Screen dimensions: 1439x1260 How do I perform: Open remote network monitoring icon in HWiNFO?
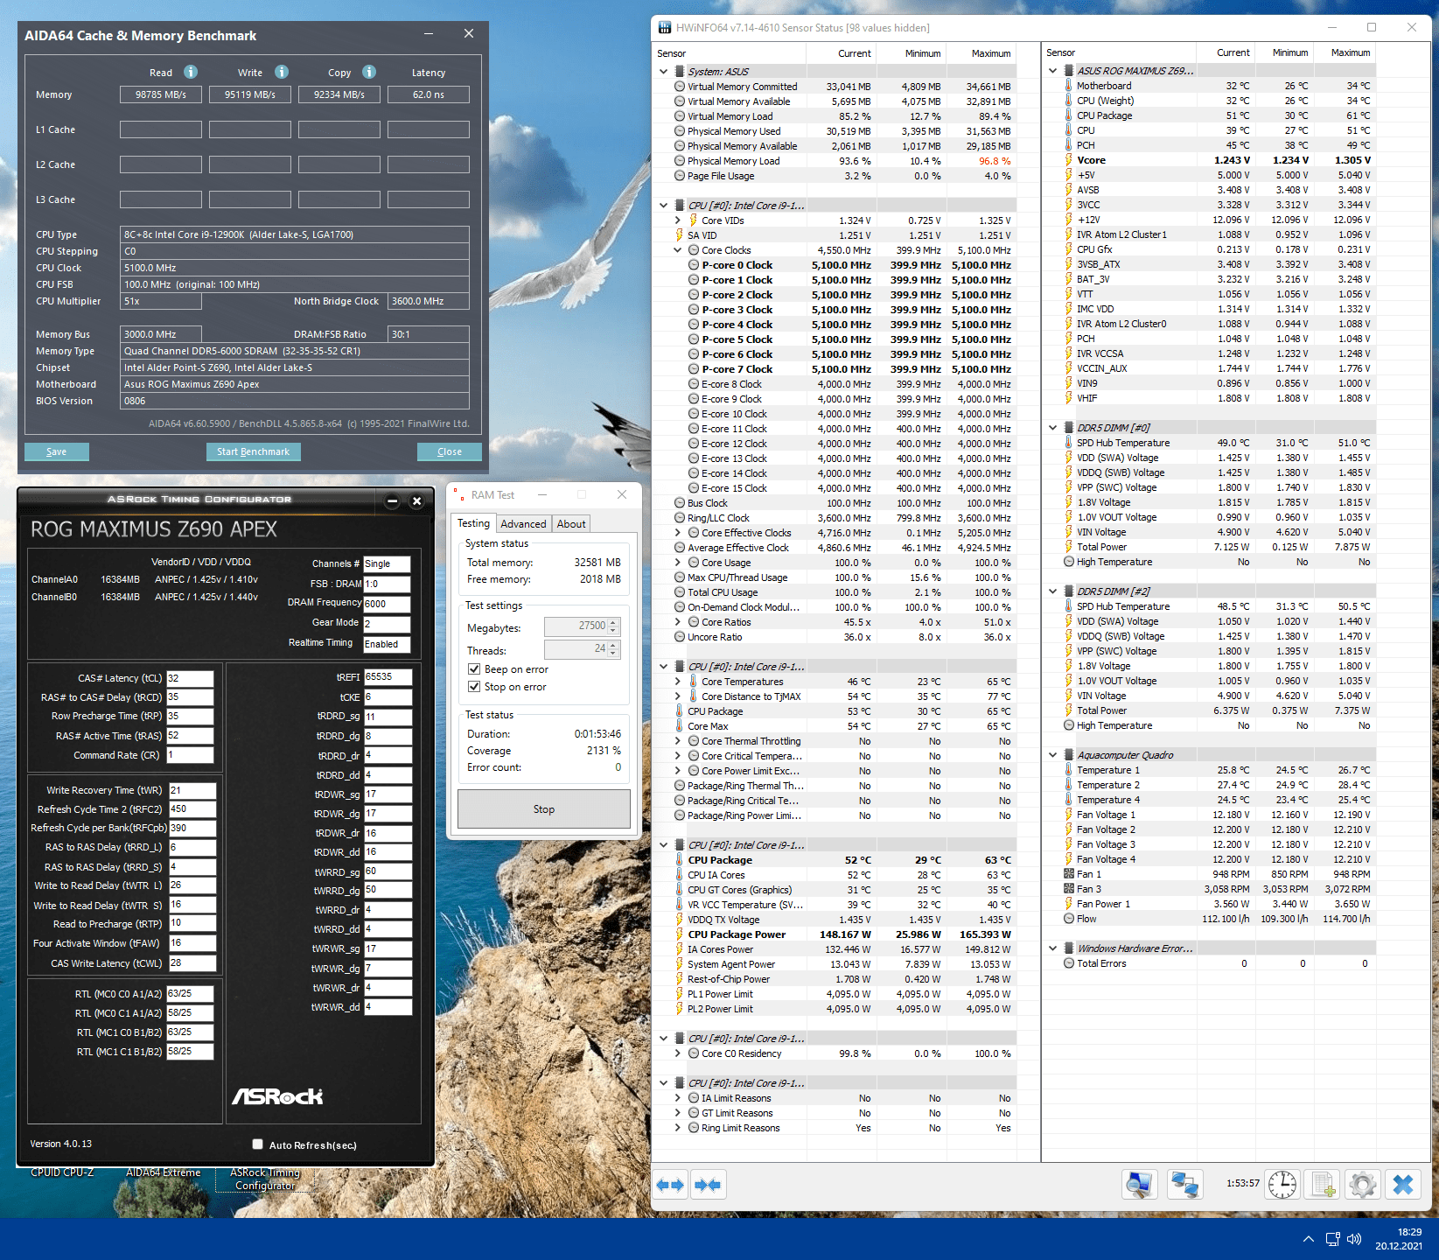1185,1185
